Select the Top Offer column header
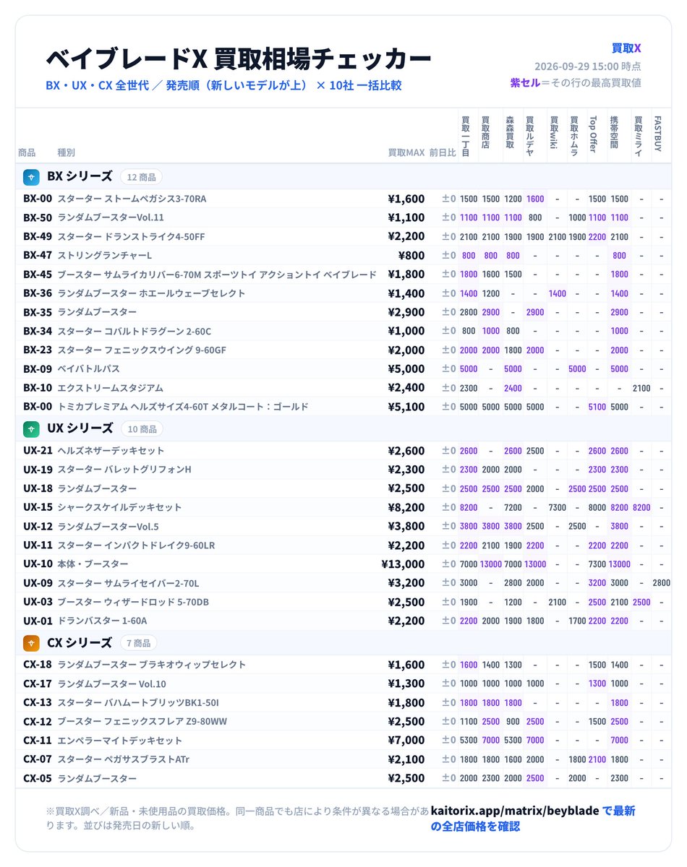 (593, 133)
